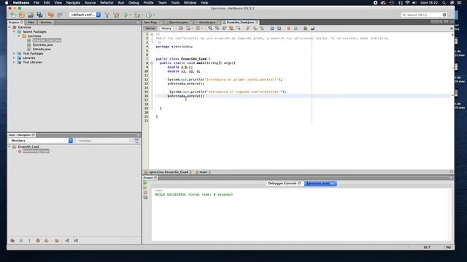Click the Profile Project toolbar icon
467x262 pixels.
point(149,15)
